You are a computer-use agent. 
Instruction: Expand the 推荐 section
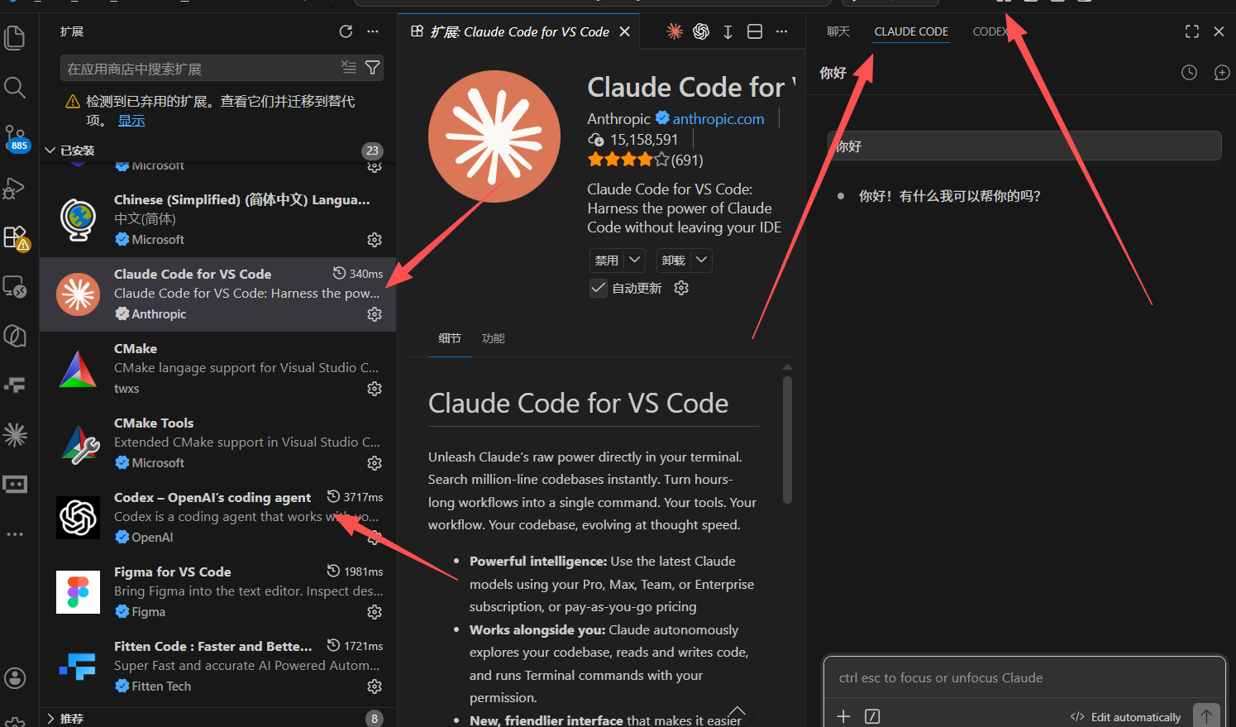[x=218, y=718]
